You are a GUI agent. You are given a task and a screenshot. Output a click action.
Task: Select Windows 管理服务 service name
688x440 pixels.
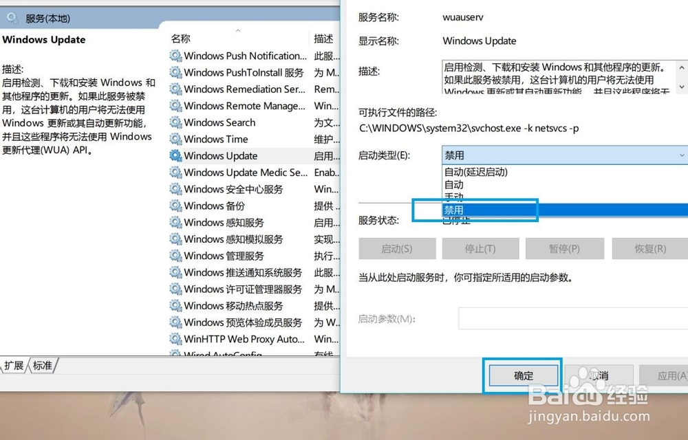click(x=224, y=256)
